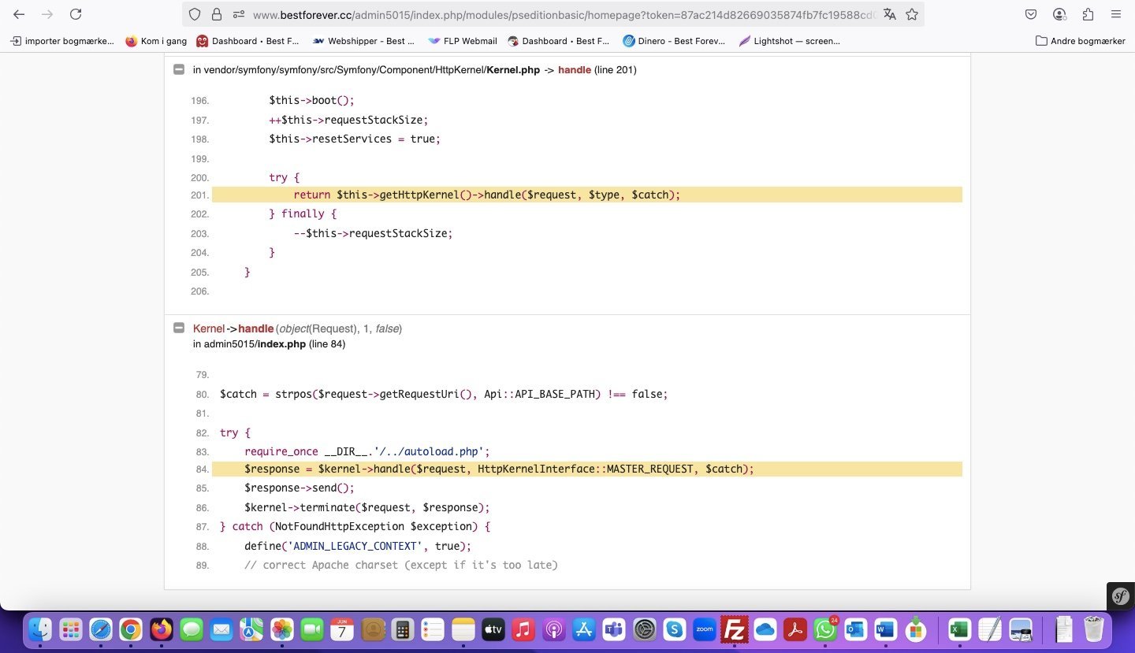Translate this page from address bar

[890, 14]
